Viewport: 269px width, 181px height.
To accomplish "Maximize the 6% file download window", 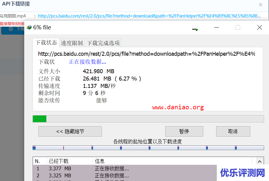I will 238,28.
